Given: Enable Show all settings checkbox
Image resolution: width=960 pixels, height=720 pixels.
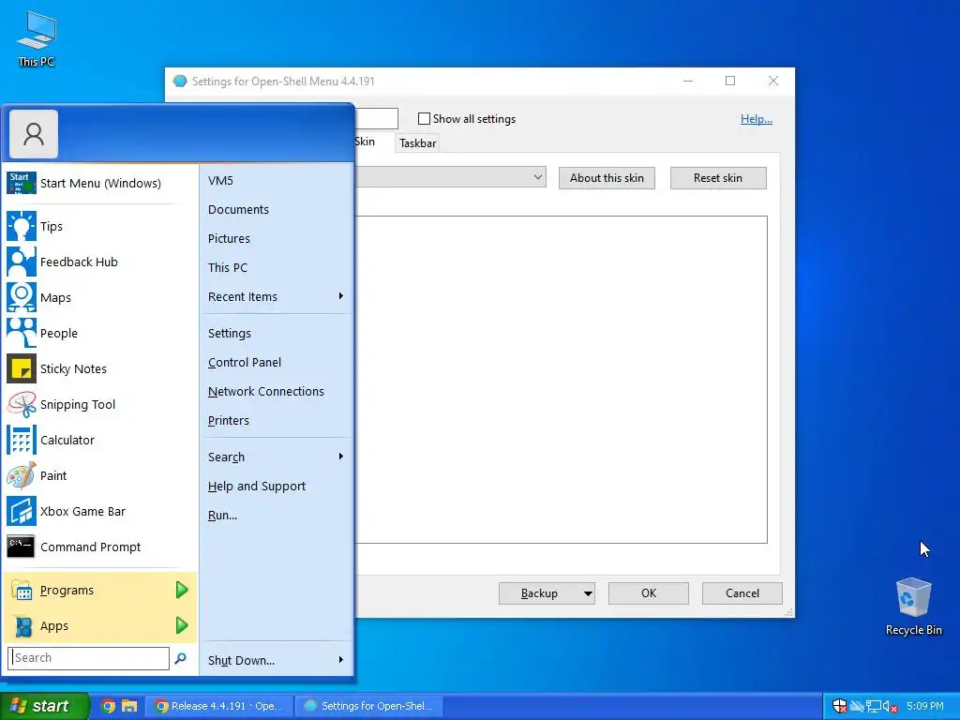Looking at the screenshot, I should tap(424, 119).
